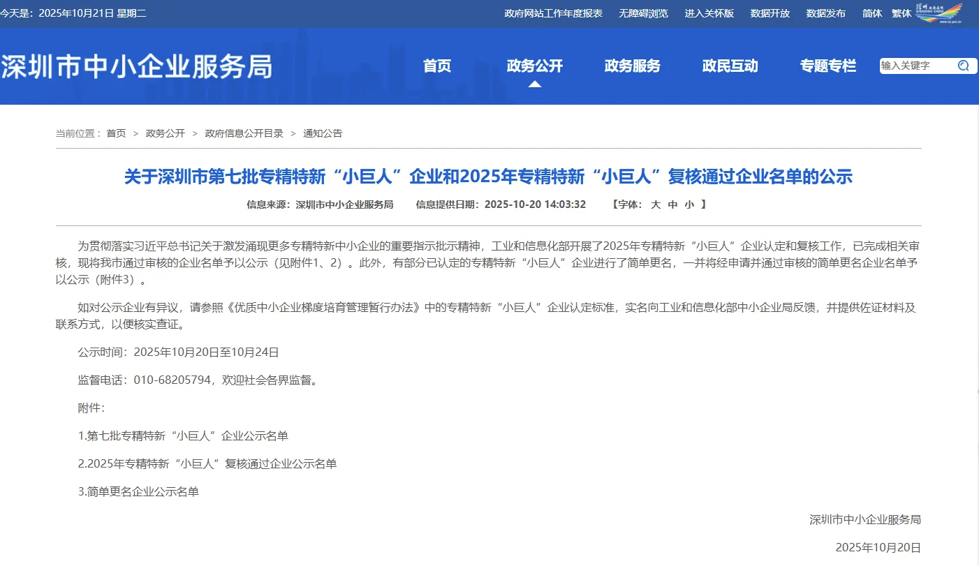
Task: Open the 数据发布 link
Action: tap(825, 13)
